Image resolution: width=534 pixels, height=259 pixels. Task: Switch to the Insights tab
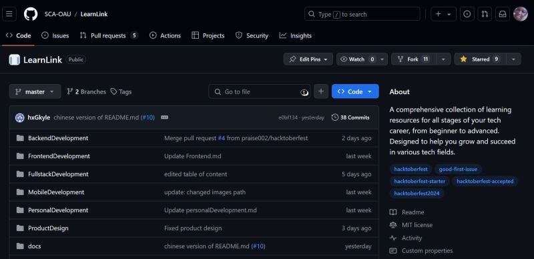click(295, 35)
